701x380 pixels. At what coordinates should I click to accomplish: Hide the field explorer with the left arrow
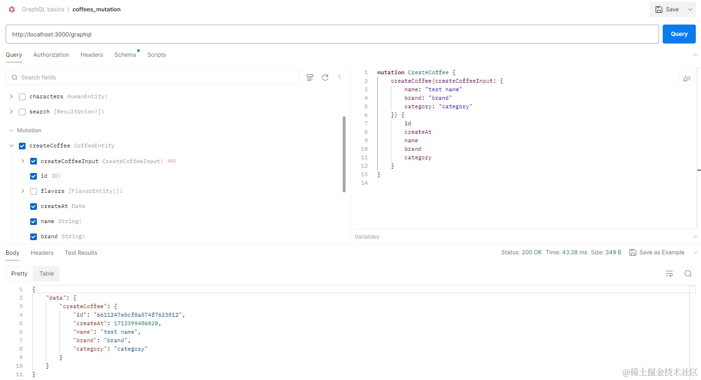click(339, 77)
